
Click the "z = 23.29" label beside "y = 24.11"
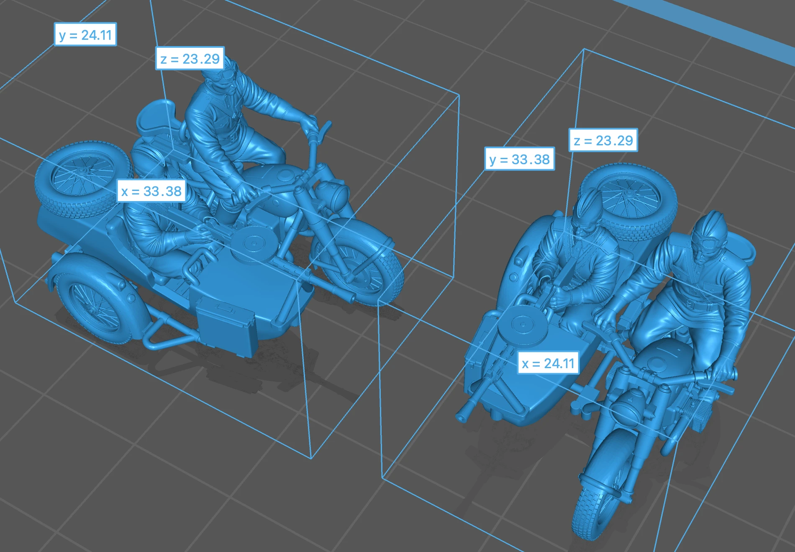click(190, 58)
